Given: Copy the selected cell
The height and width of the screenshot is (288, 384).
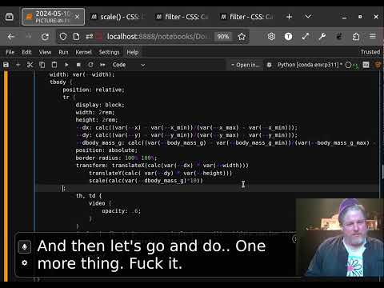Looking at the screenshot, I should point(42,65).
